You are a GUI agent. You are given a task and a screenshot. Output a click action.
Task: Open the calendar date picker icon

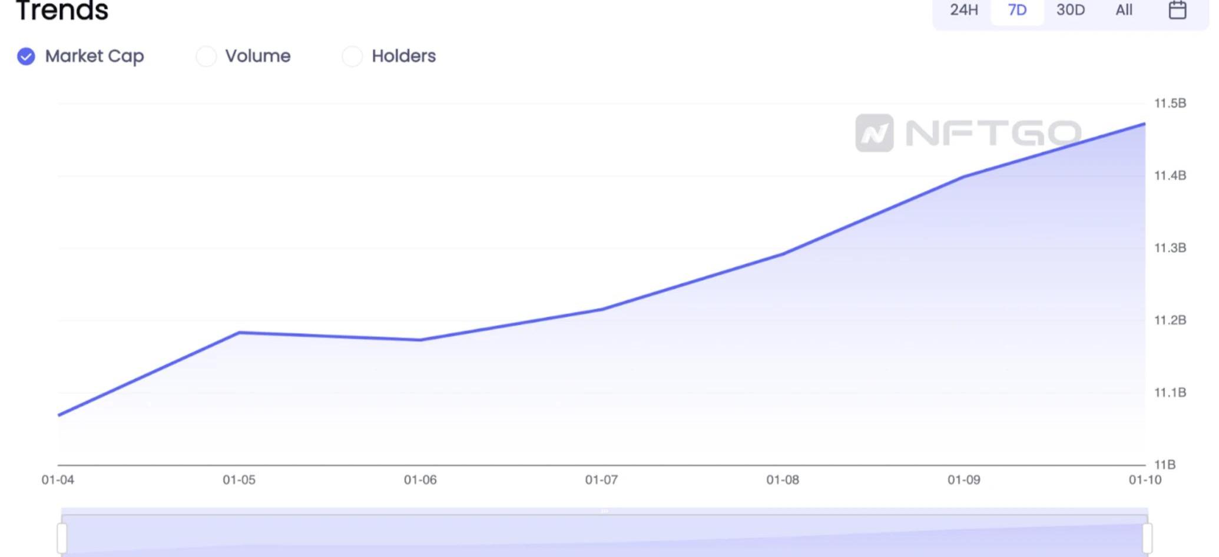[x=1177, y=10]
